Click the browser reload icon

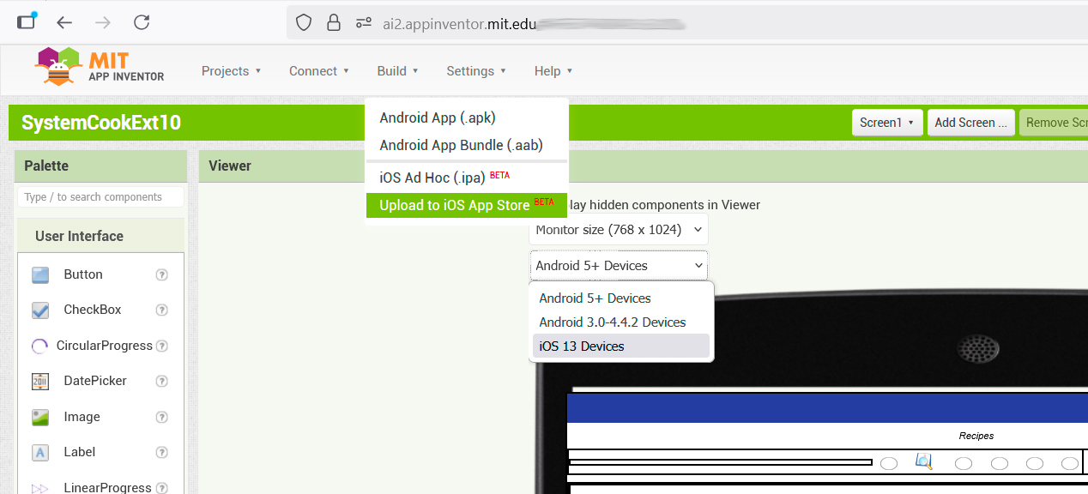pos(142,23)
